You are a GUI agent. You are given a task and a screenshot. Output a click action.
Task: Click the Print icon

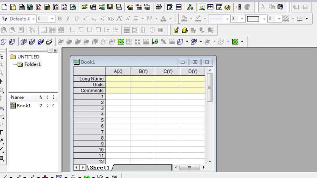coord(159,7)
